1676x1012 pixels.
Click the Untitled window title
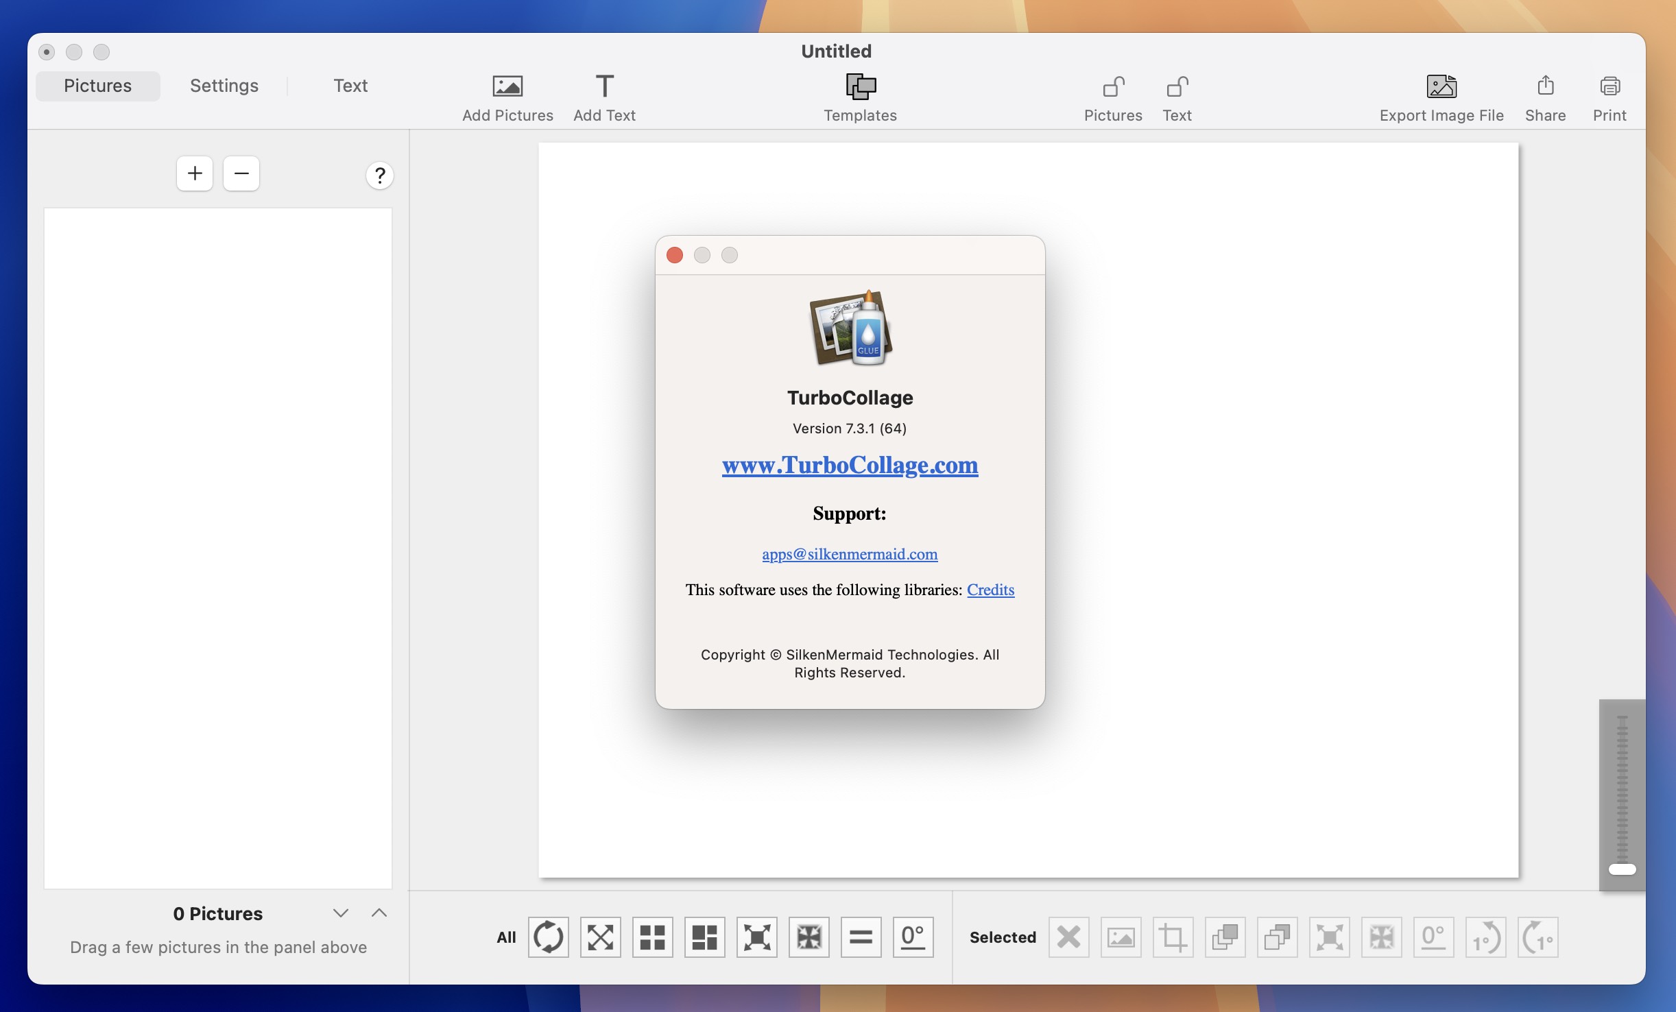click(x=836, y=51)
